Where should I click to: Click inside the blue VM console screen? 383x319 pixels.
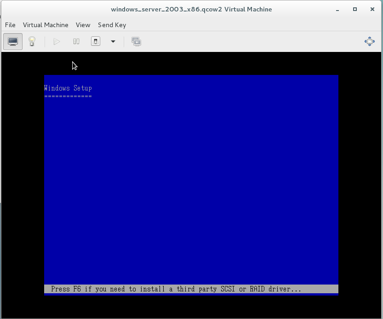point(191,185)
